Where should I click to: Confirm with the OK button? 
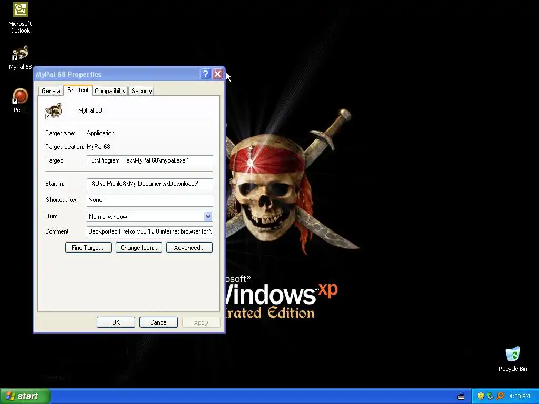(116, 322)
